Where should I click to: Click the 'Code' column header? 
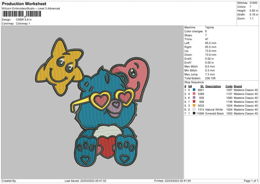(x=229, y=86)
